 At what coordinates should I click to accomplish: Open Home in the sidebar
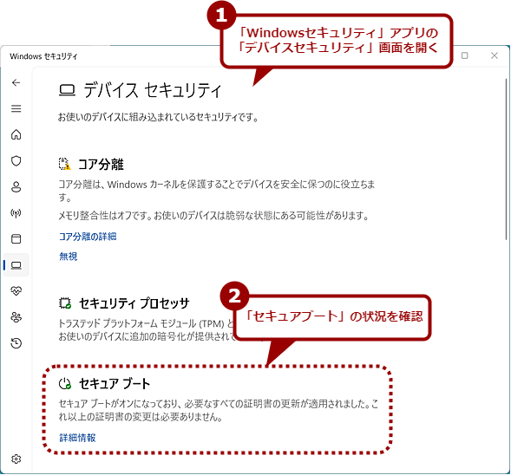pos(16,134)
